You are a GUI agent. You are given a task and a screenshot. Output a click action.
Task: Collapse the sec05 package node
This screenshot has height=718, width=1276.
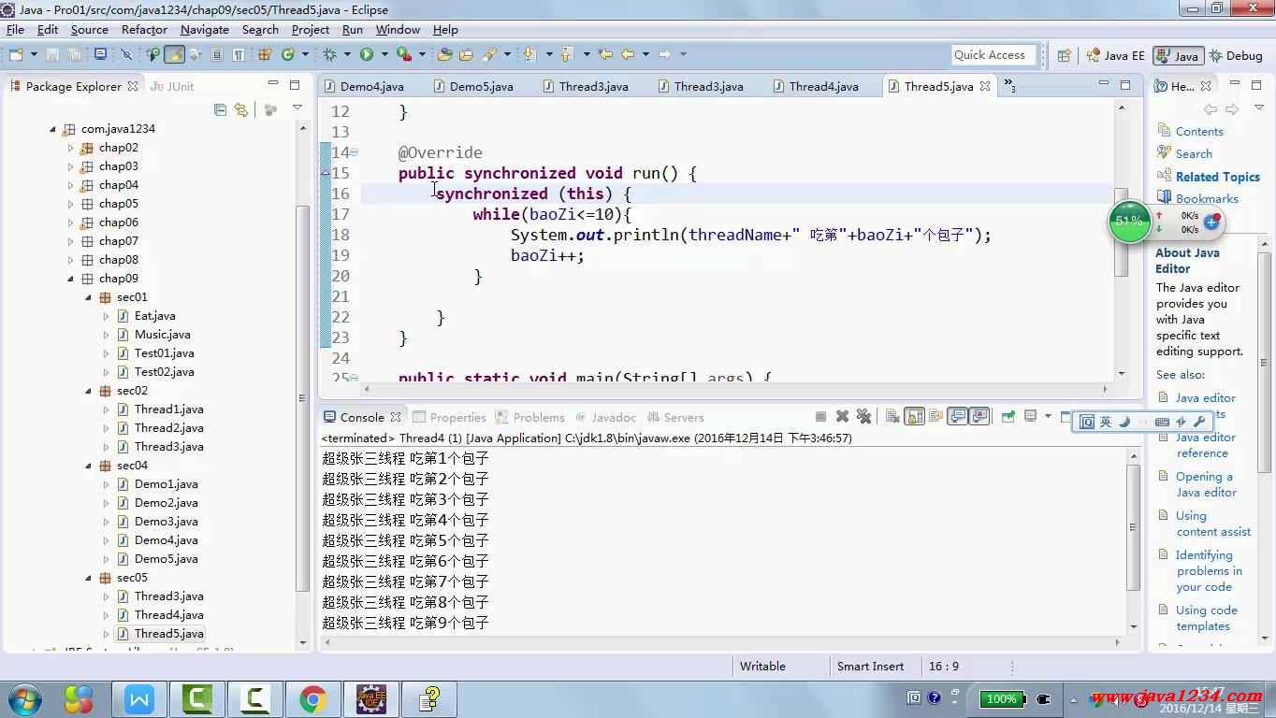(88, 578)
